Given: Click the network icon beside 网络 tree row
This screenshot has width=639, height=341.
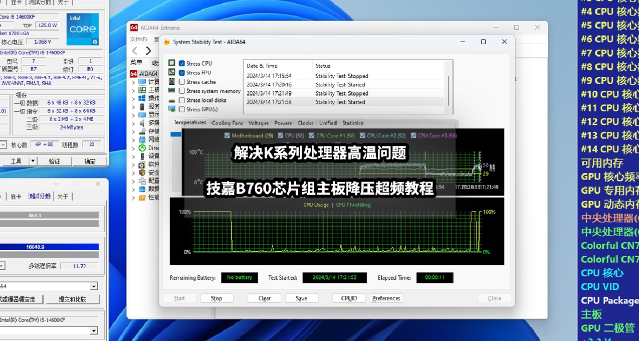Looking at the screenshot, I should [142, 139].
